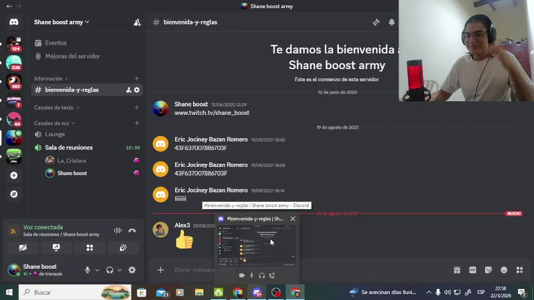
Task: Open microphone input options arrow
Action: (x=97, y=270)
